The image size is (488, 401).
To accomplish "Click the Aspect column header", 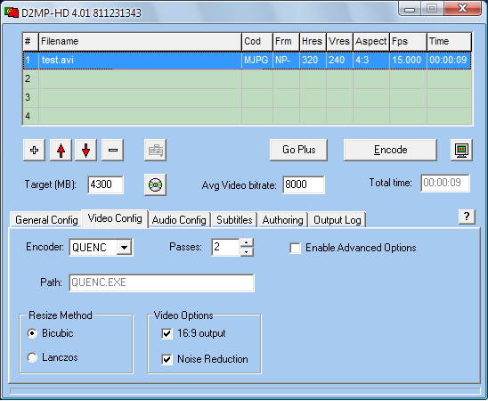I will [x=371, y=41].
